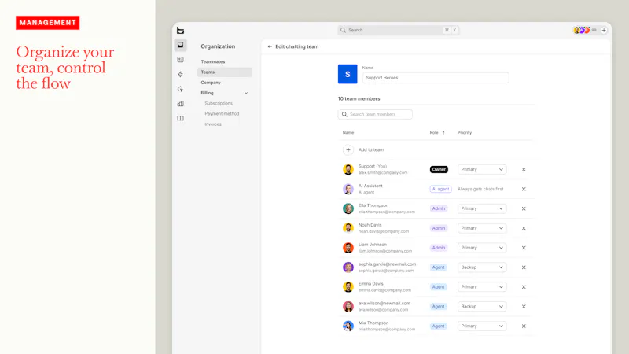Viewport: 629px width, 354px height.
Task: Remove AI Assistant from the team
Action: tap(524, 189)
